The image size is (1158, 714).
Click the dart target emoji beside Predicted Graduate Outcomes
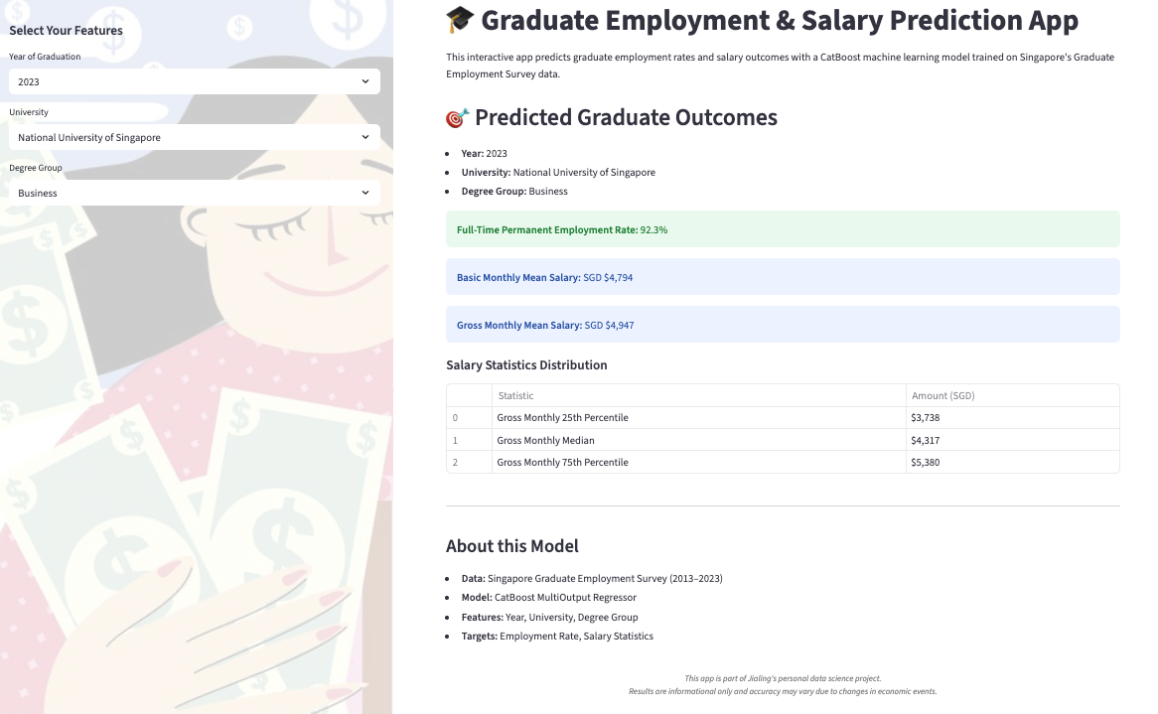coord(457,118)
